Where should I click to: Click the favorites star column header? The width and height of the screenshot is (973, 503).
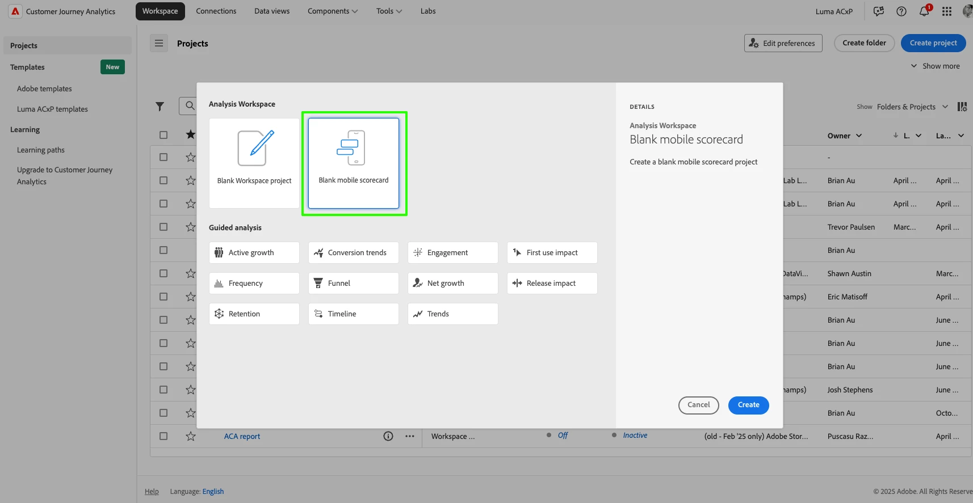pos(191,134)
